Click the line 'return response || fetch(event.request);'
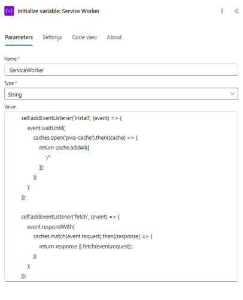The width and height of the screenshot is (243, 300). point(86,247)
